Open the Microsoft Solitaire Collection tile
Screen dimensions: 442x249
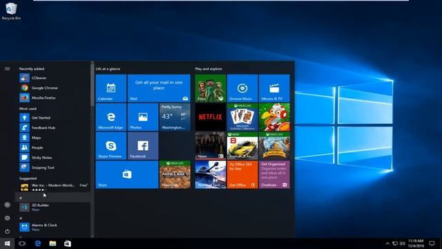pos(242,117)
